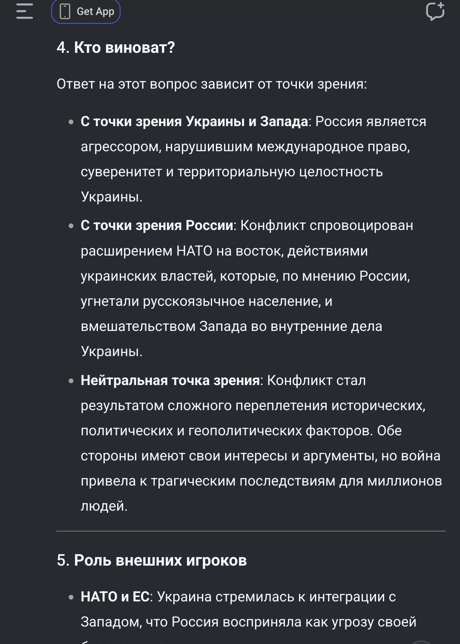
Task: Click the horizontal divider between sections 4 and 5
Action: click(x=251, y=531)
